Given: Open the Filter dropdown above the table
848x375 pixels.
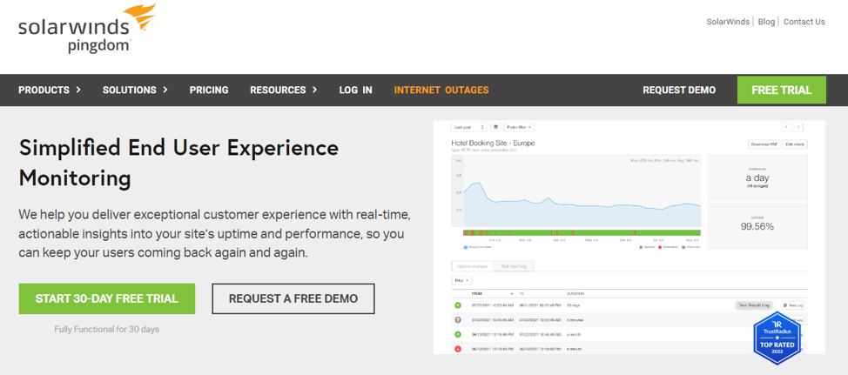Looking at the screenshot, I should pyautogui.click(x=461, y=280).
